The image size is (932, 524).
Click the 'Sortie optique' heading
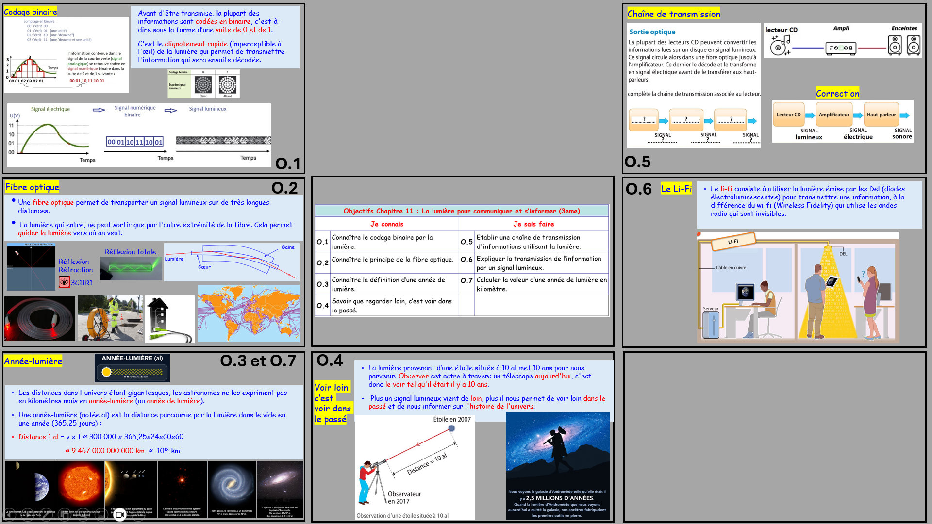652,32
